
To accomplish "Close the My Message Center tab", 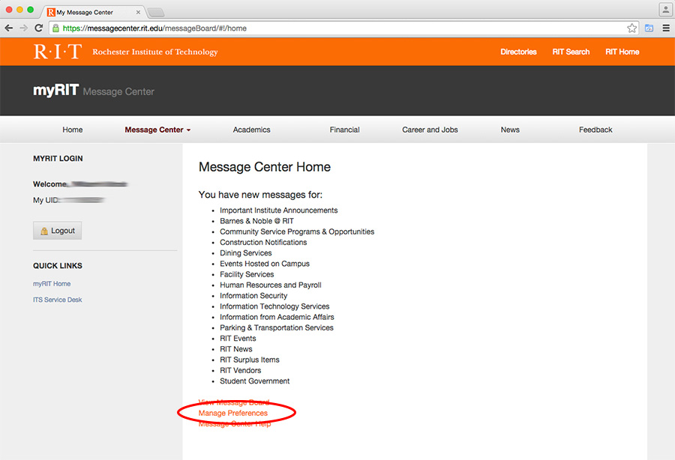I will [x=138, y=13].
